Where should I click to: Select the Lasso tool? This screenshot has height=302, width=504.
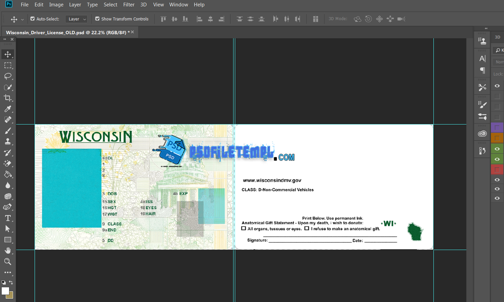(8, 76)
